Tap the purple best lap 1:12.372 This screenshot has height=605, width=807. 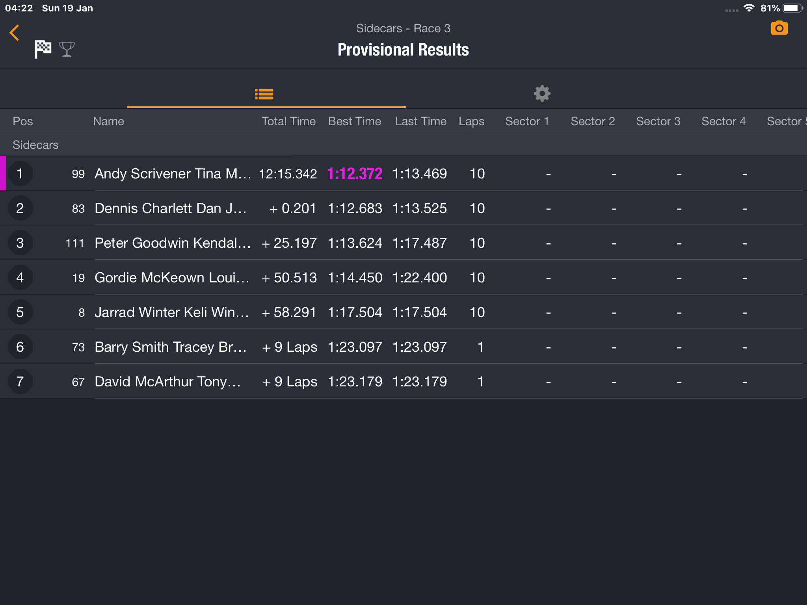[355, 174]
